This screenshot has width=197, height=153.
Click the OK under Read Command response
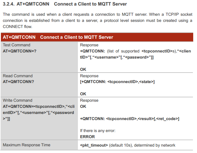[x=83, y=94]
